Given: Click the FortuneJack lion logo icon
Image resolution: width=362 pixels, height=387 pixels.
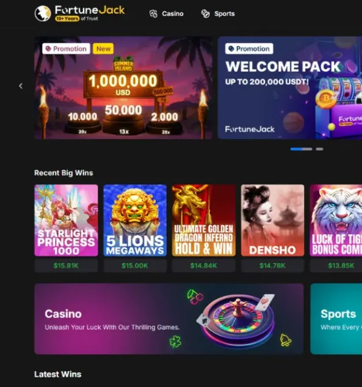Looking at the screenshot, I should pos(43,14).
